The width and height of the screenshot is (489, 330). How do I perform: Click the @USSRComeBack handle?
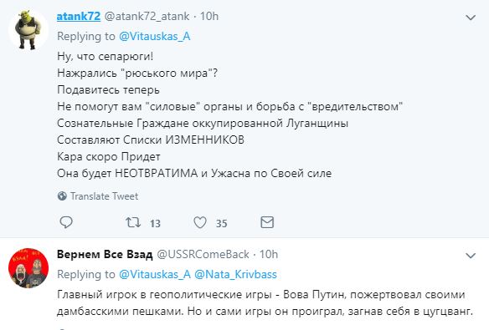(x=203, y=255)
